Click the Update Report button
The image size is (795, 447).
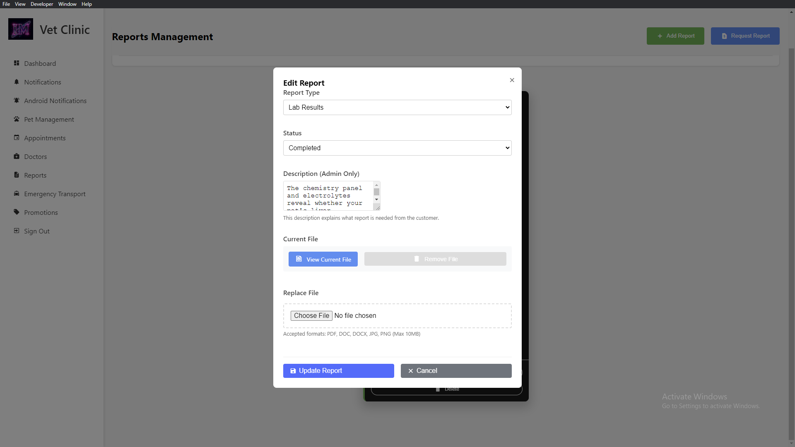[x=338, y=370]
